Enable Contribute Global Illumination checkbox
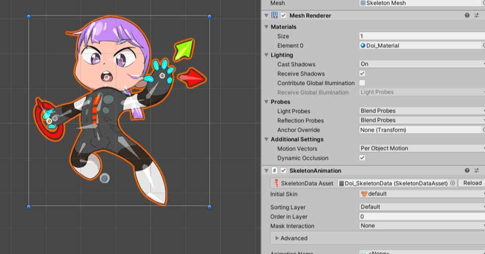The width and height of the screenshot is (485, 254). [x=362, y=83]
